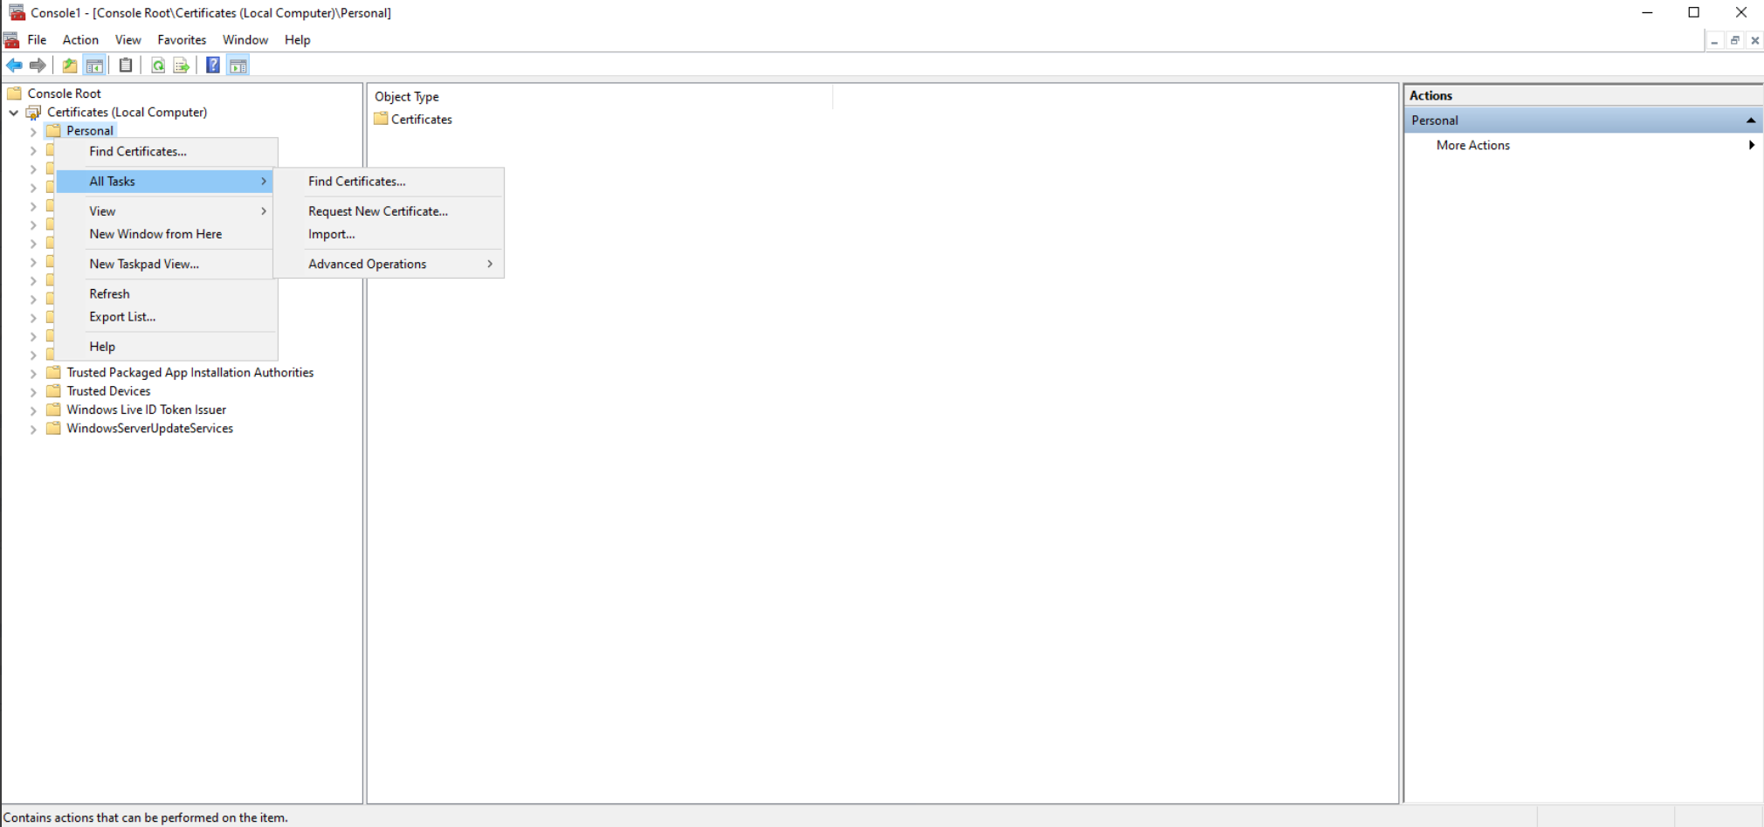Select Import from the All Tasks submenu
The image size is (1764, 827).
coord(331,234)
